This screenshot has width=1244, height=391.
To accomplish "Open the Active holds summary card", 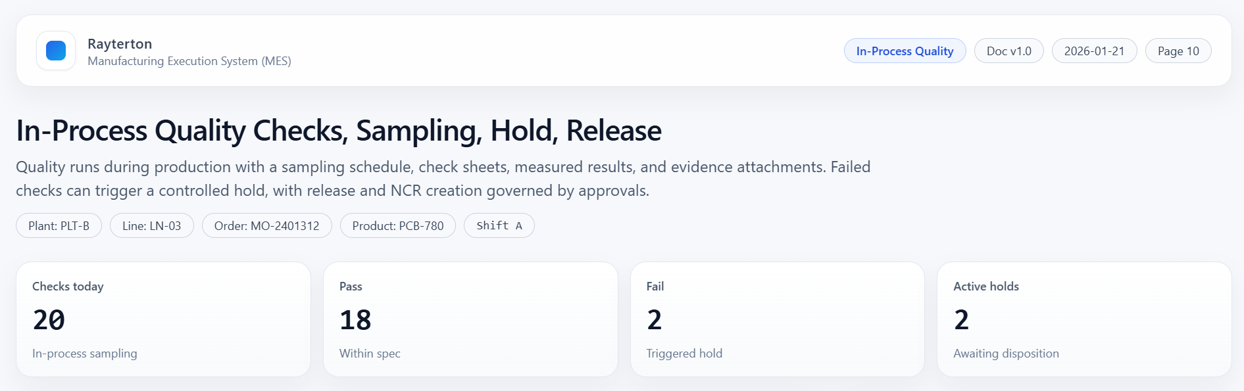I will (1084, 319).
